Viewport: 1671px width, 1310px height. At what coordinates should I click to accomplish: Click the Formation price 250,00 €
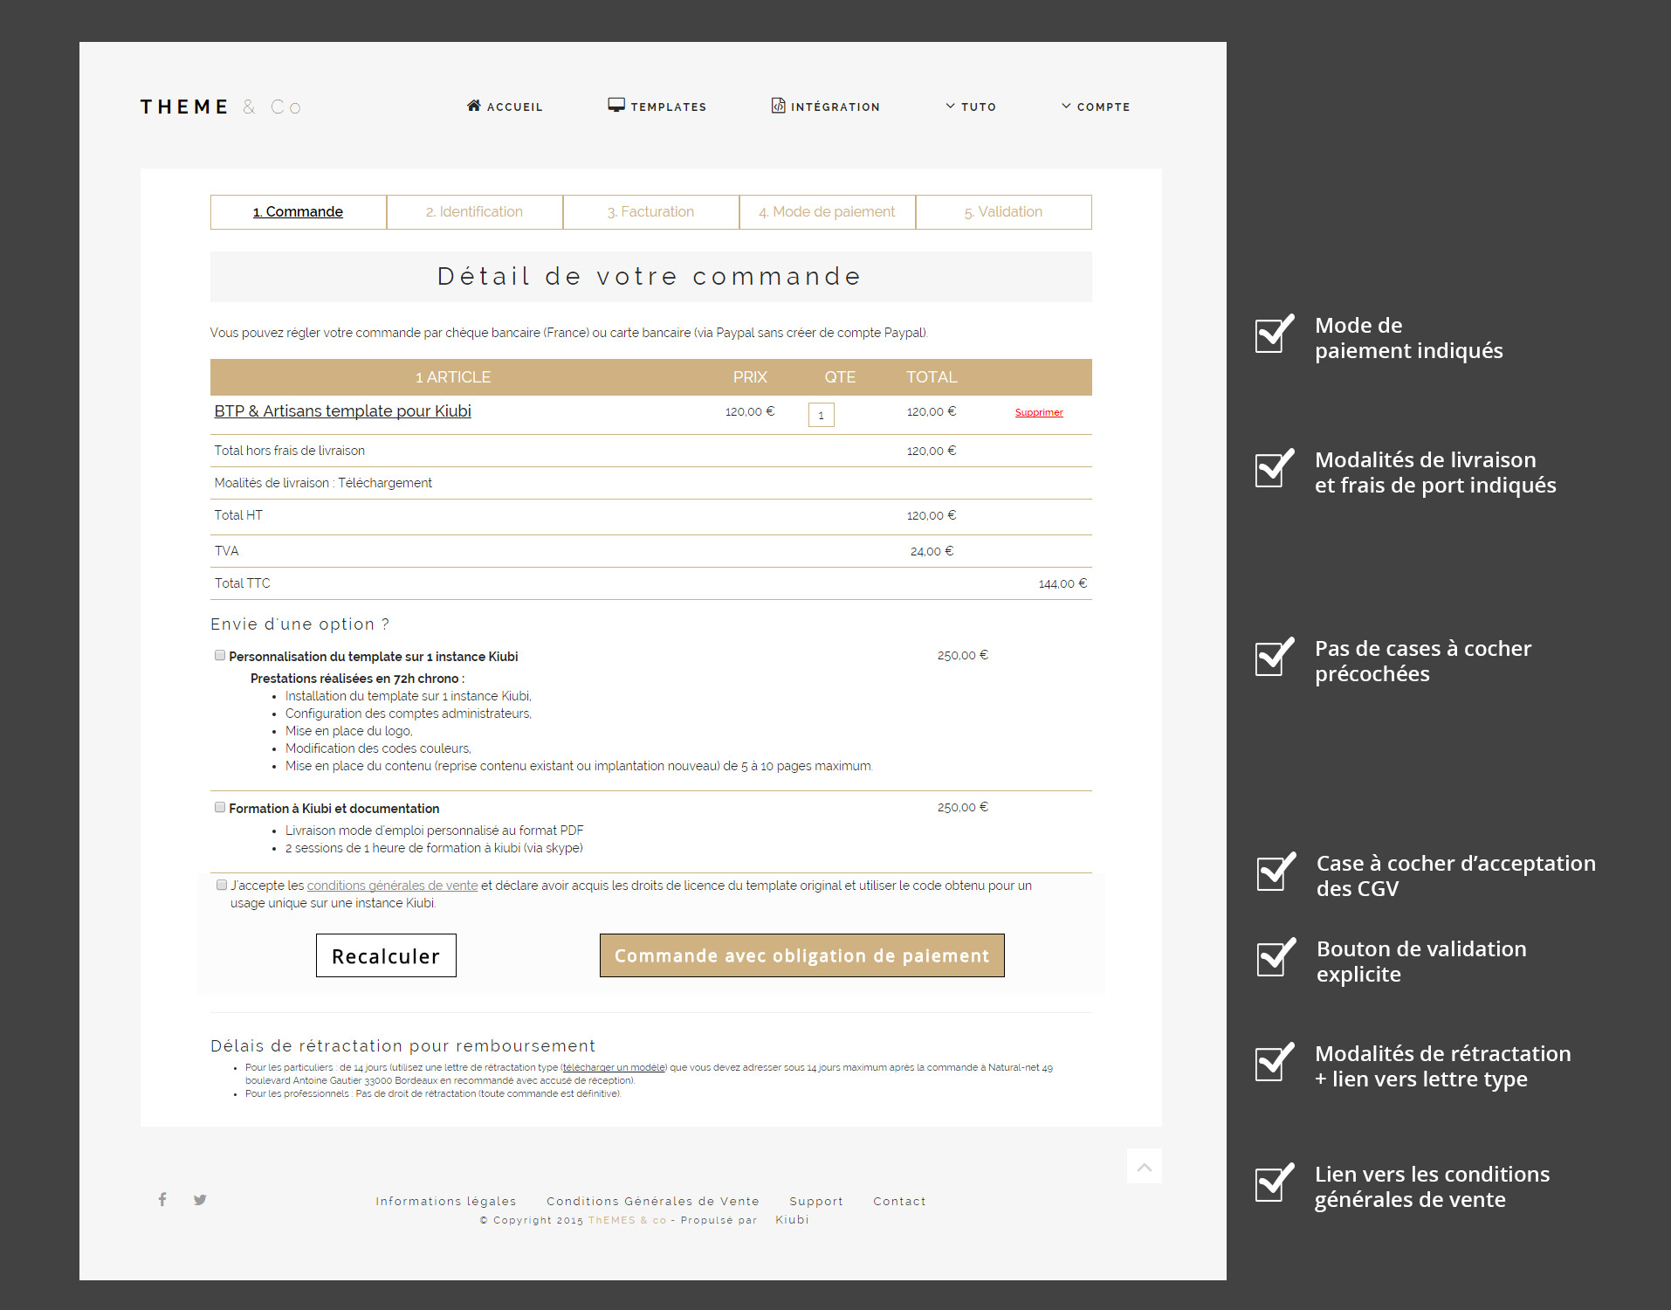pos(963,807)
